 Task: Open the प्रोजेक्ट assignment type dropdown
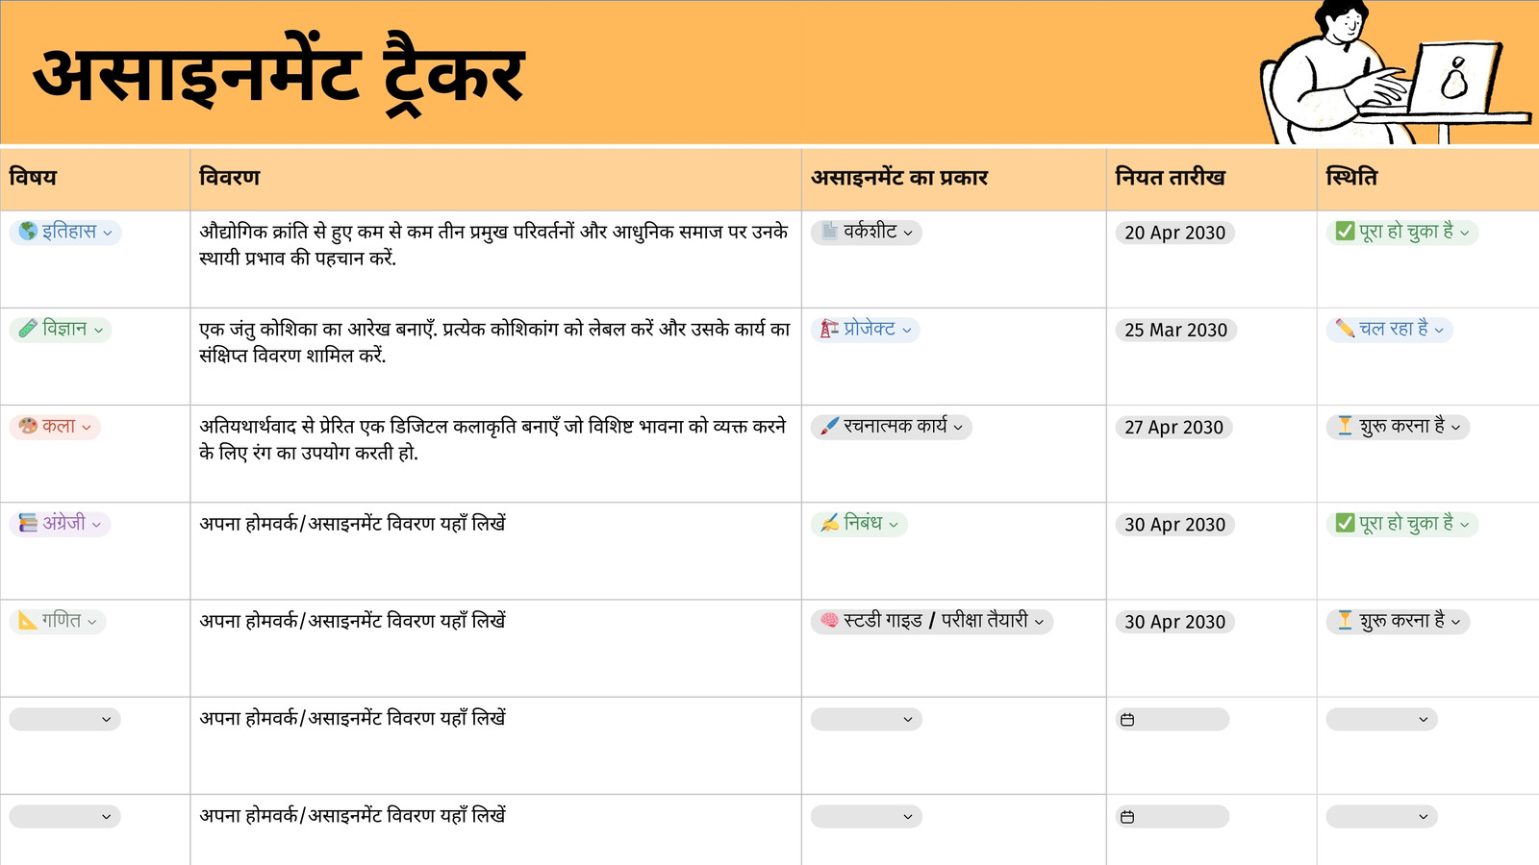[866, 329]
